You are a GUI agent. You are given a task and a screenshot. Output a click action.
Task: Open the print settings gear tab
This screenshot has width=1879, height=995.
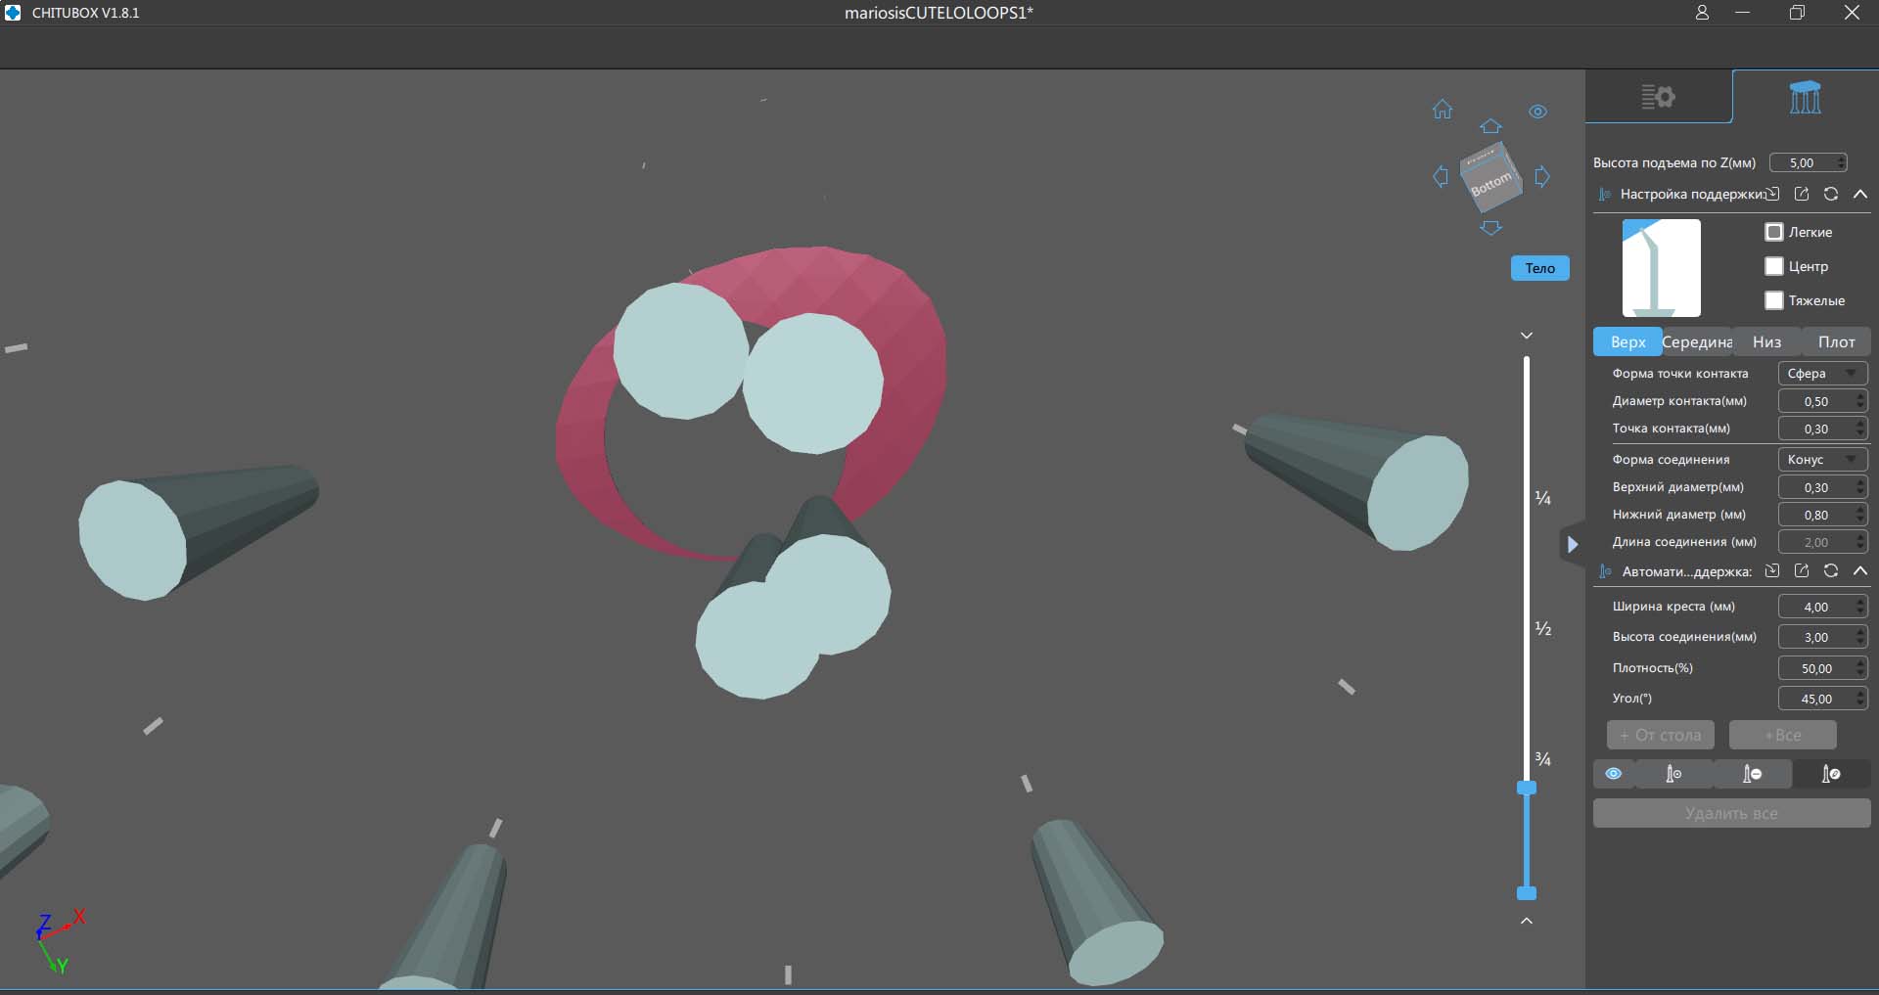tap(1658, 97)
